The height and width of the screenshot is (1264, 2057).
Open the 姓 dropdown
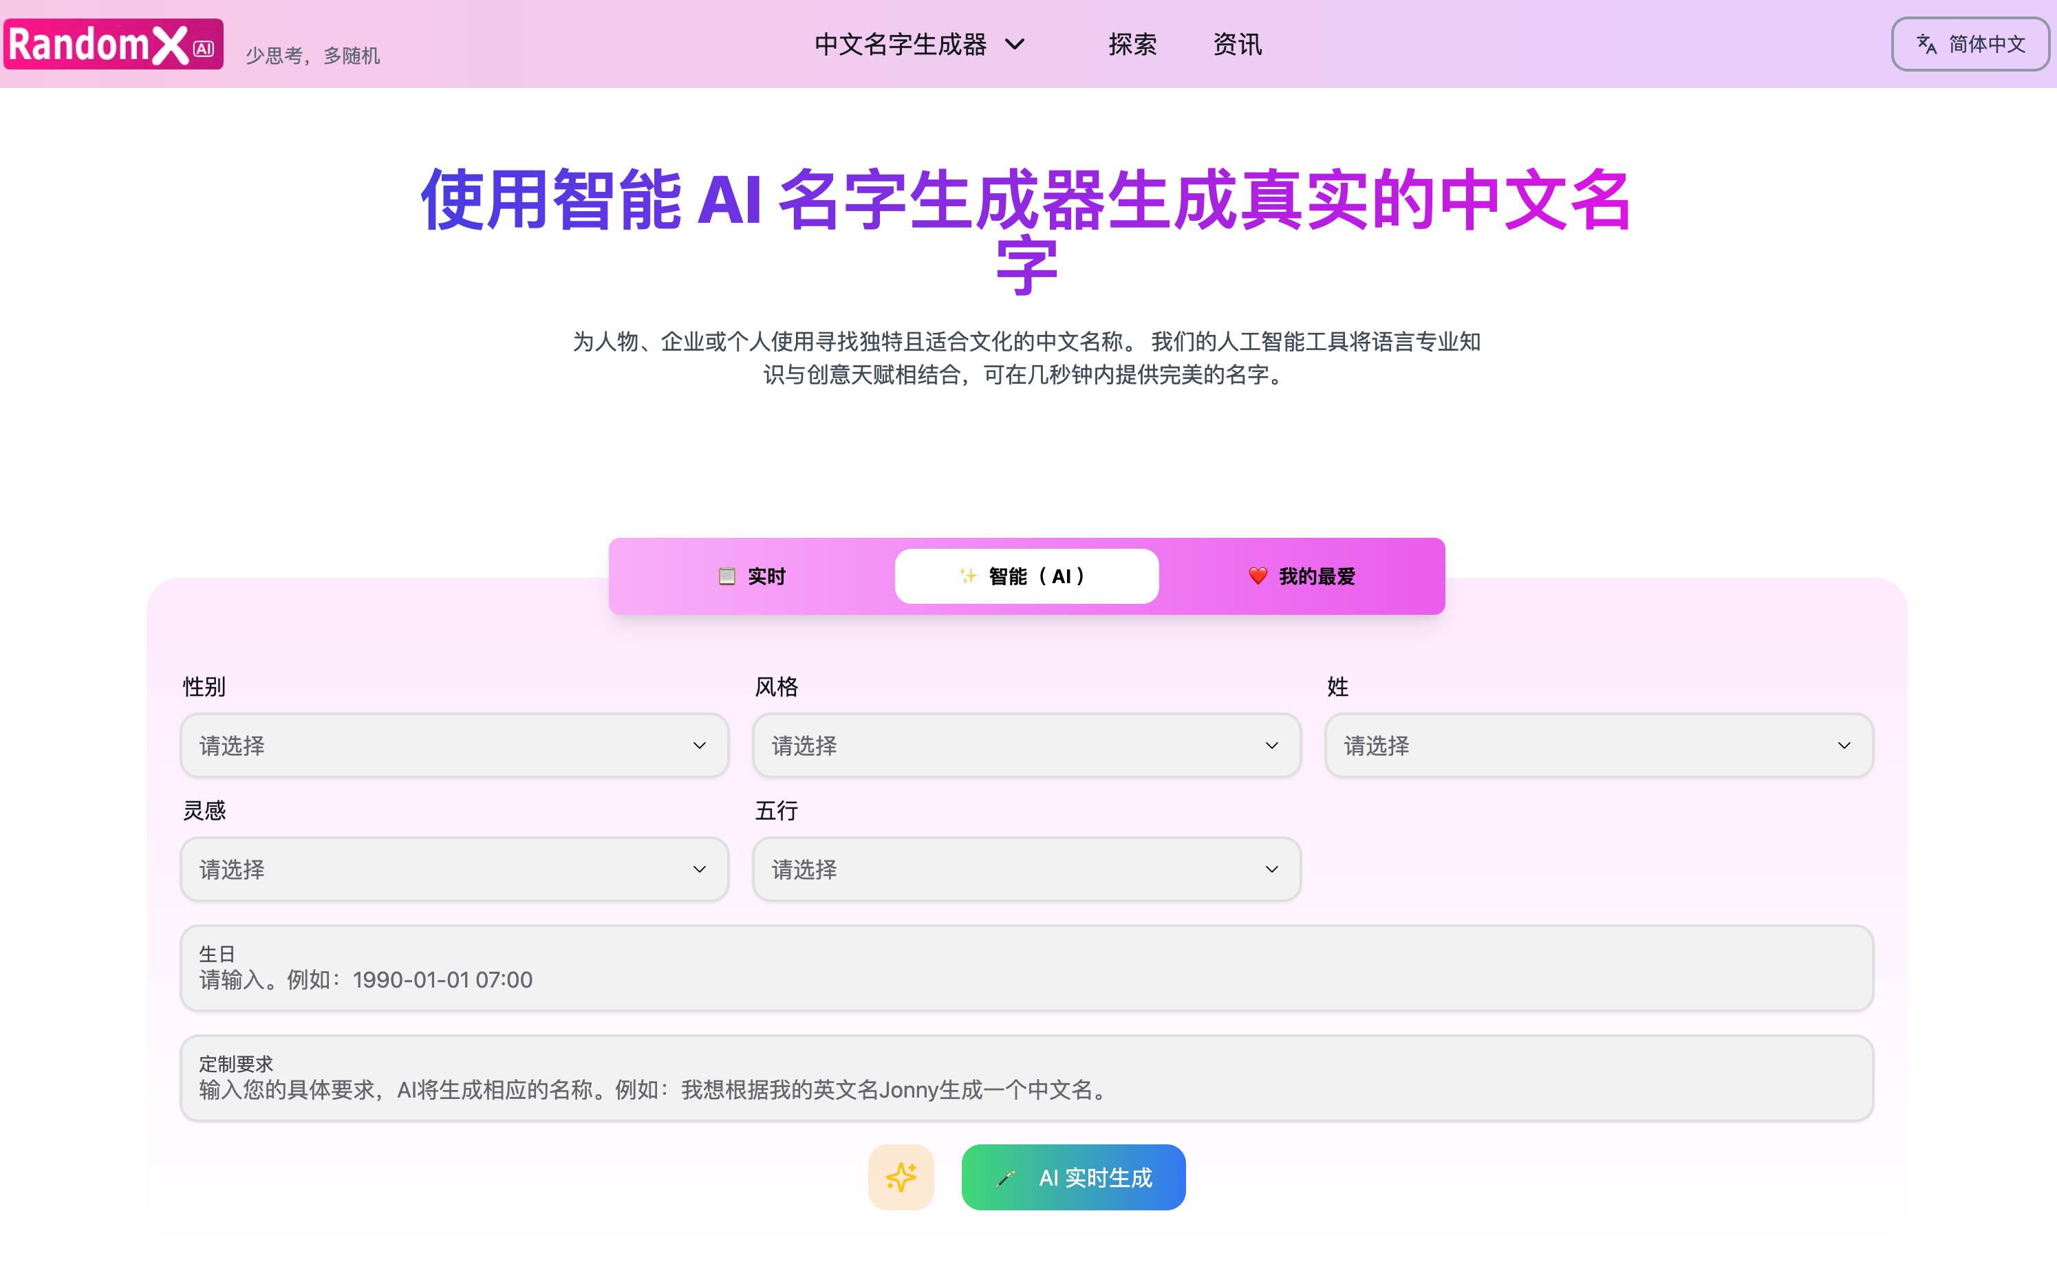[x=1599, y=745]
